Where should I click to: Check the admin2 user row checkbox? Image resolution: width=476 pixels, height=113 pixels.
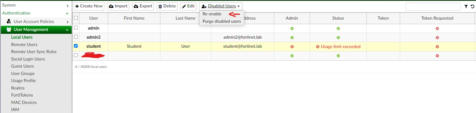click(76, 37)
